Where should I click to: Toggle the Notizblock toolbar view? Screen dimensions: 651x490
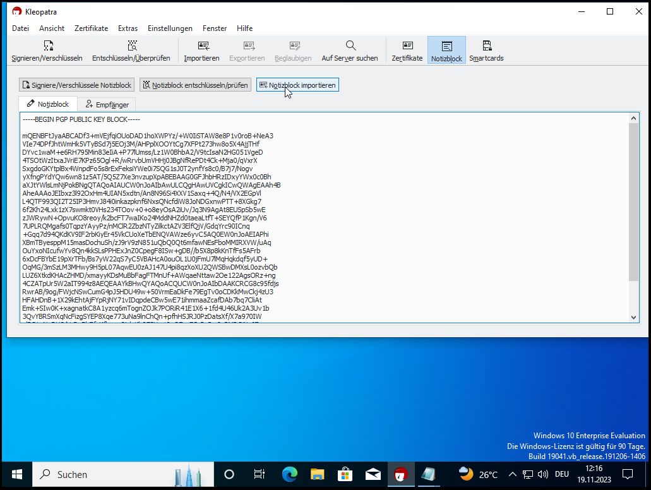446,51
